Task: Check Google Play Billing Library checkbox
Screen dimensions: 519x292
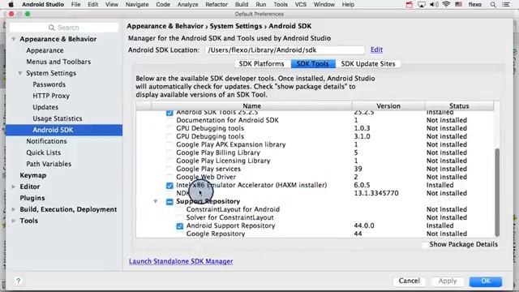Action: click(169, 152)
